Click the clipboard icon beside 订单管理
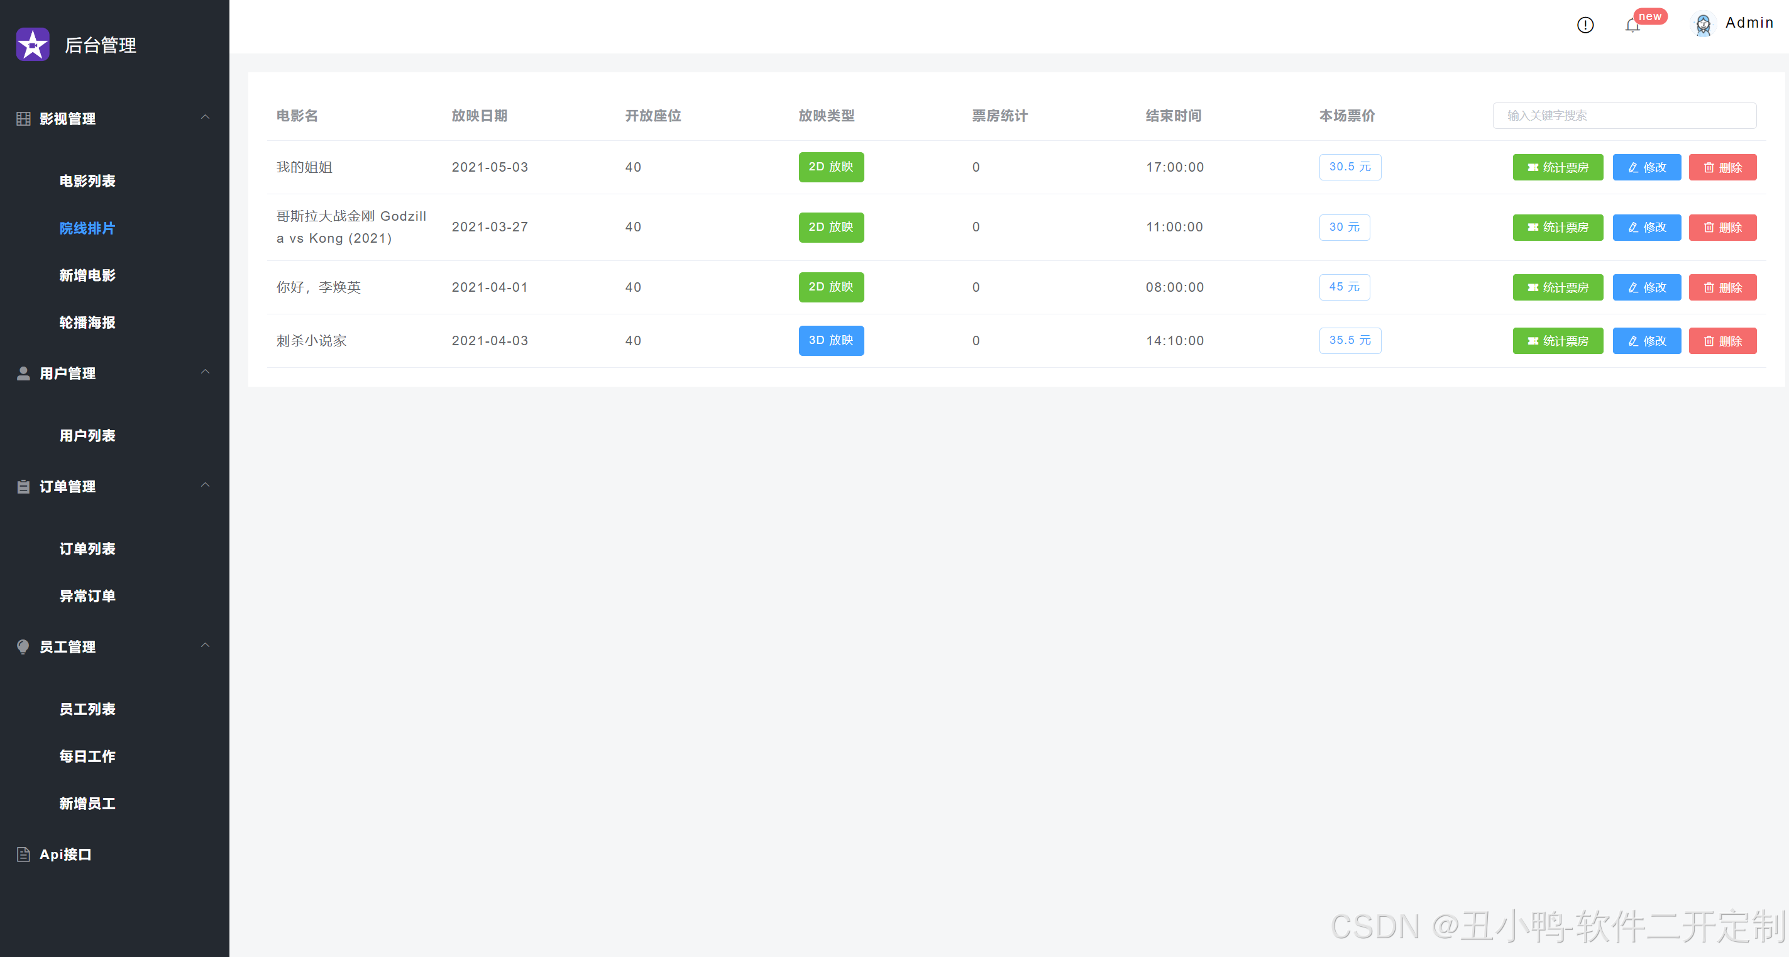 pyautogui.click(x=23, y=487)
